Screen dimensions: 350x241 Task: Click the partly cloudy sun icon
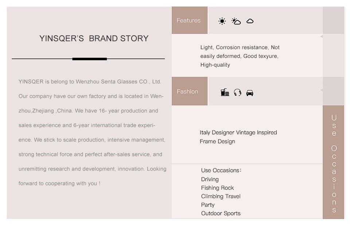pos(236,21)
